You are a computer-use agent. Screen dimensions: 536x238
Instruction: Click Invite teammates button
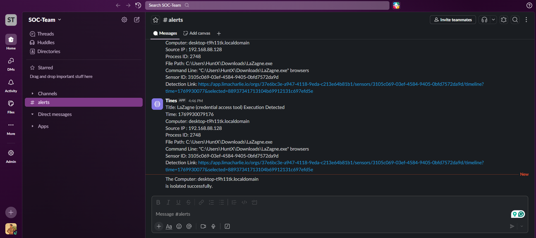[x=453, y=20]
